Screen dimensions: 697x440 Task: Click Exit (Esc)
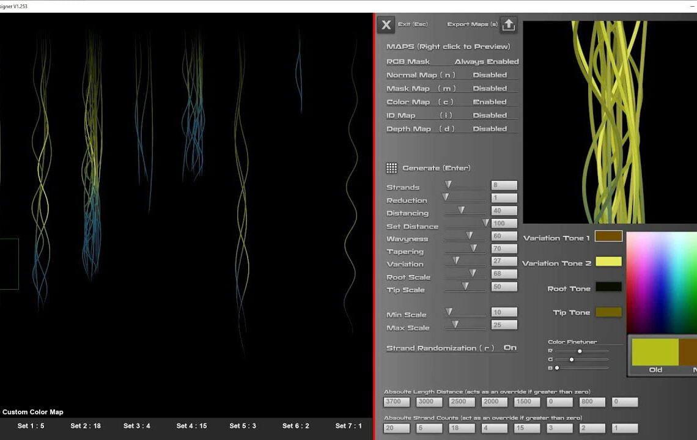click(411, 24)
